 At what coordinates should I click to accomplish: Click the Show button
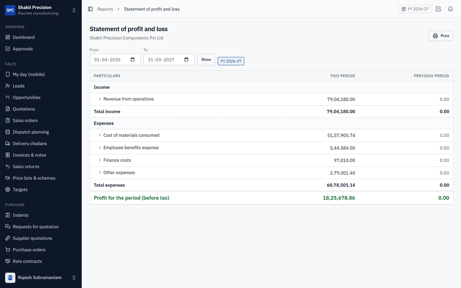pos(206,60)
